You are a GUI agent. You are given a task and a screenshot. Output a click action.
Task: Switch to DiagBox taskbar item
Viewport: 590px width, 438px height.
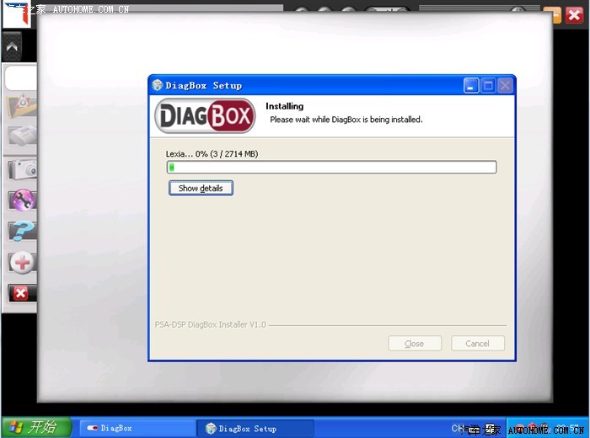point(137,428)
